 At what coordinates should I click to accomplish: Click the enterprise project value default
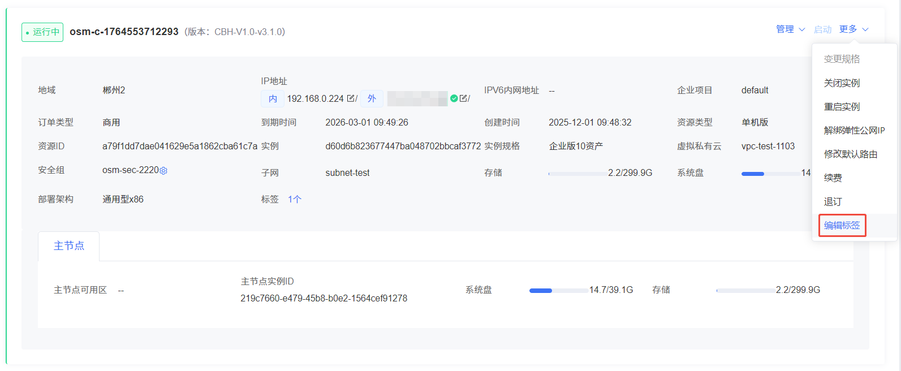coord(755,90)
